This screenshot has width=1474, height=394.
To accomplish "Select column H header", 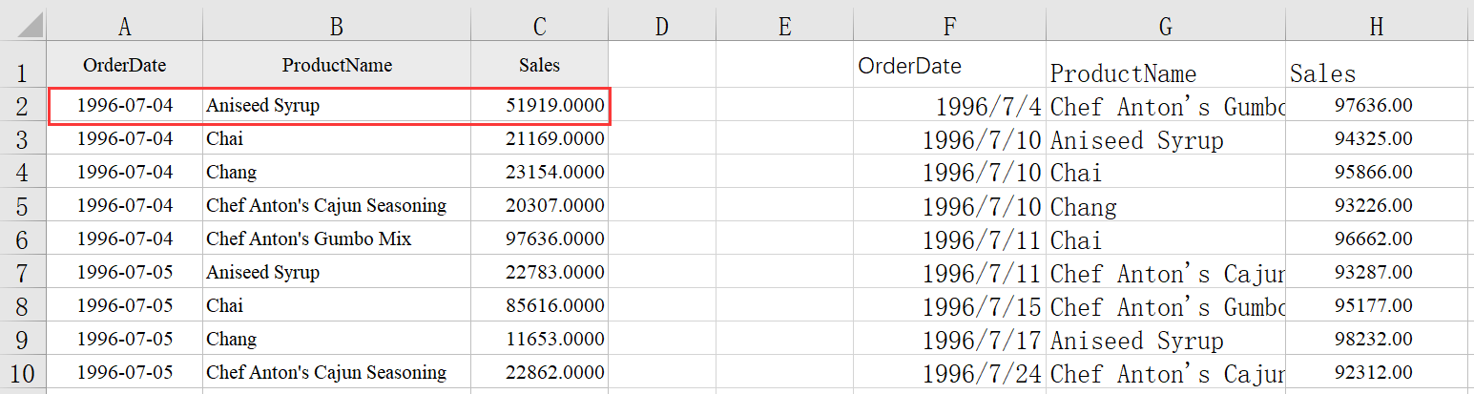I will [x=1376, y=27].
